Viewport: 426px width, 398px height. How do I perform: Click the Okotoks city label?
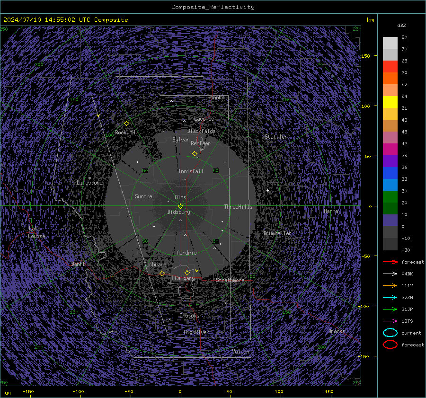pyautogui.click(x=189, y=316)
